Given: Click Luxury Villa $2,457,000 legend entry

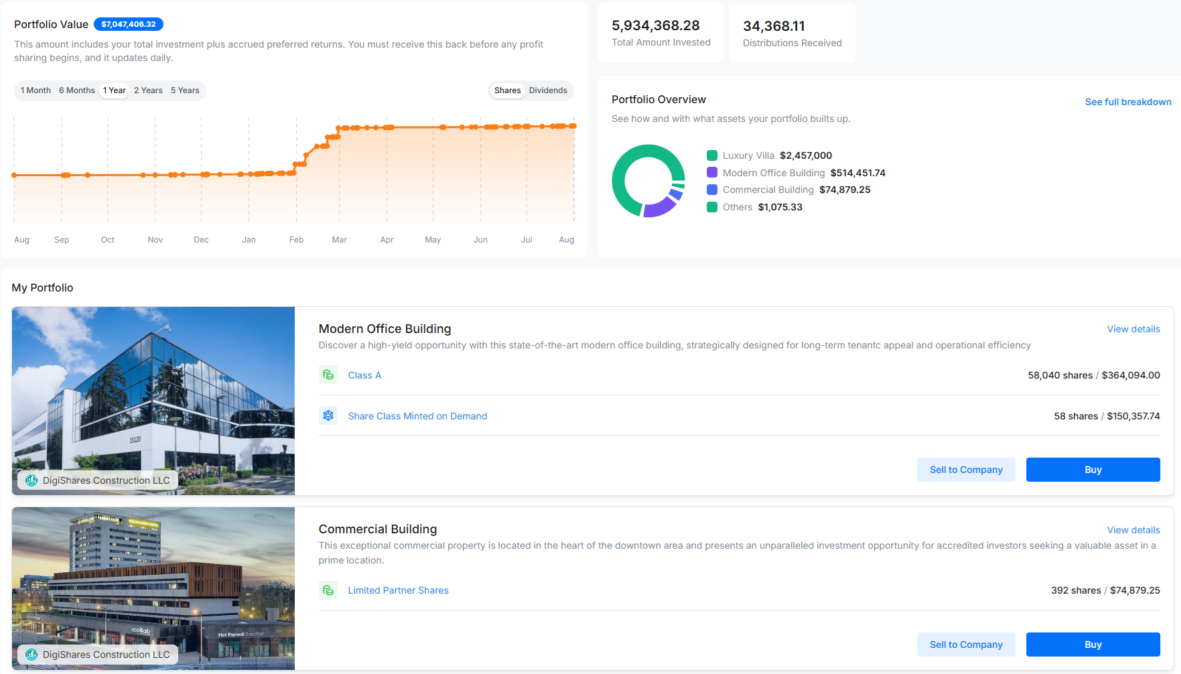Looking at the screenshot, I should pos(770,155).
